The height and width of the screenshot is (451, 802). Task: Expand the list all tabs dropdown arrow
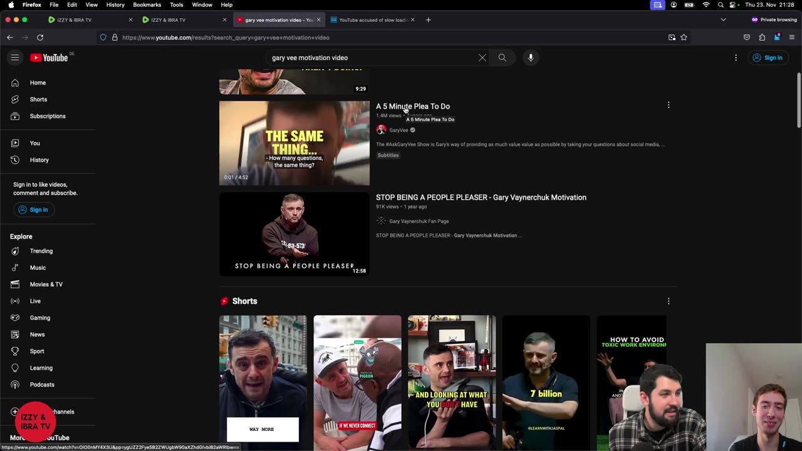[x=723, y=20]
